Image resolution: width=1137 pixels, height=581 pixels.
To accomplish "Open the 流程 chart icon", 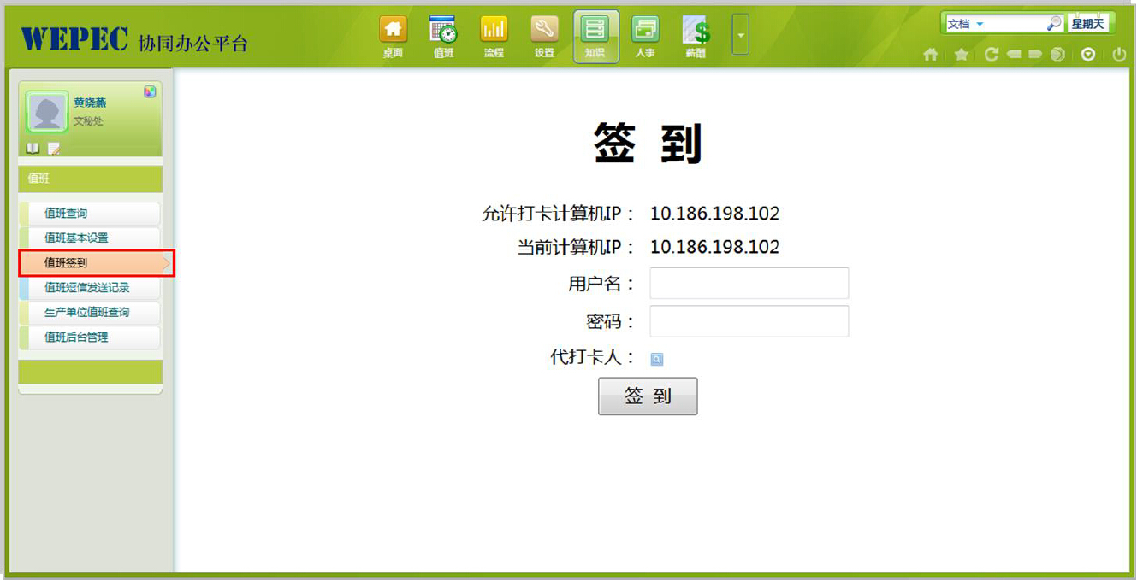I will pyautogui.click(x=494, y=31).
